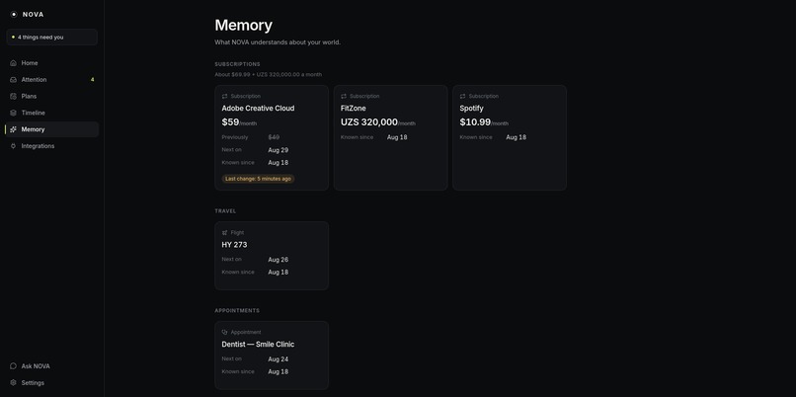Image resolution: width=796 pixels, height=397 pixels.
Task: Click 'What NOVA understands about your world' subtitle
Action: 278,42
